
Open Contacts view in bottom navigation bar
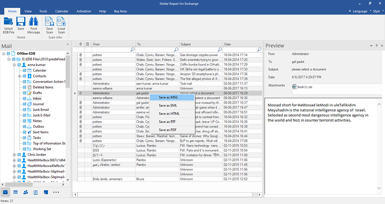[25, 192]
